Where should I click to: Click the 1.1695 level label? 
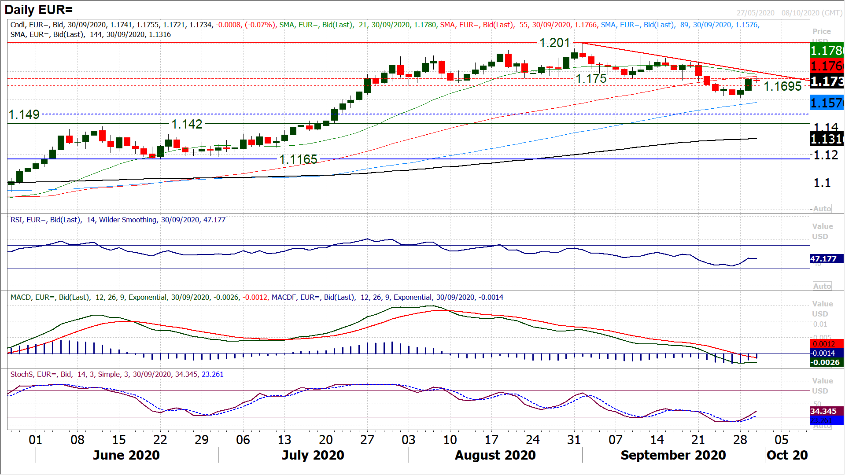click(782, 86)
